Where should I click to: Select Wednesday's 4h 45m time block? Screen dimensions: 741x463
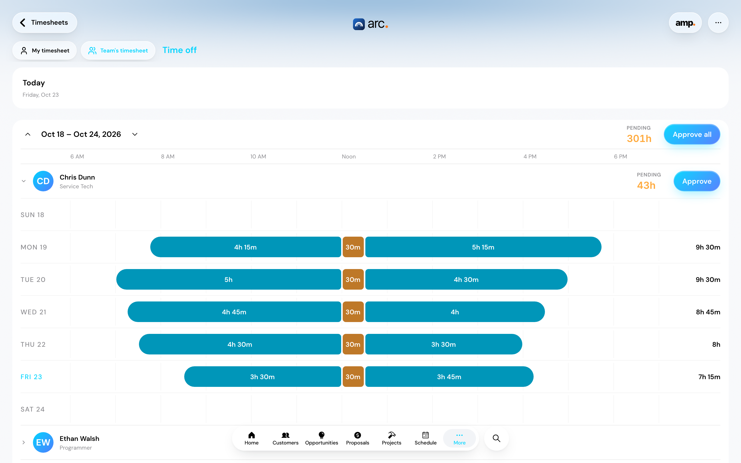(x=234, y=312)
